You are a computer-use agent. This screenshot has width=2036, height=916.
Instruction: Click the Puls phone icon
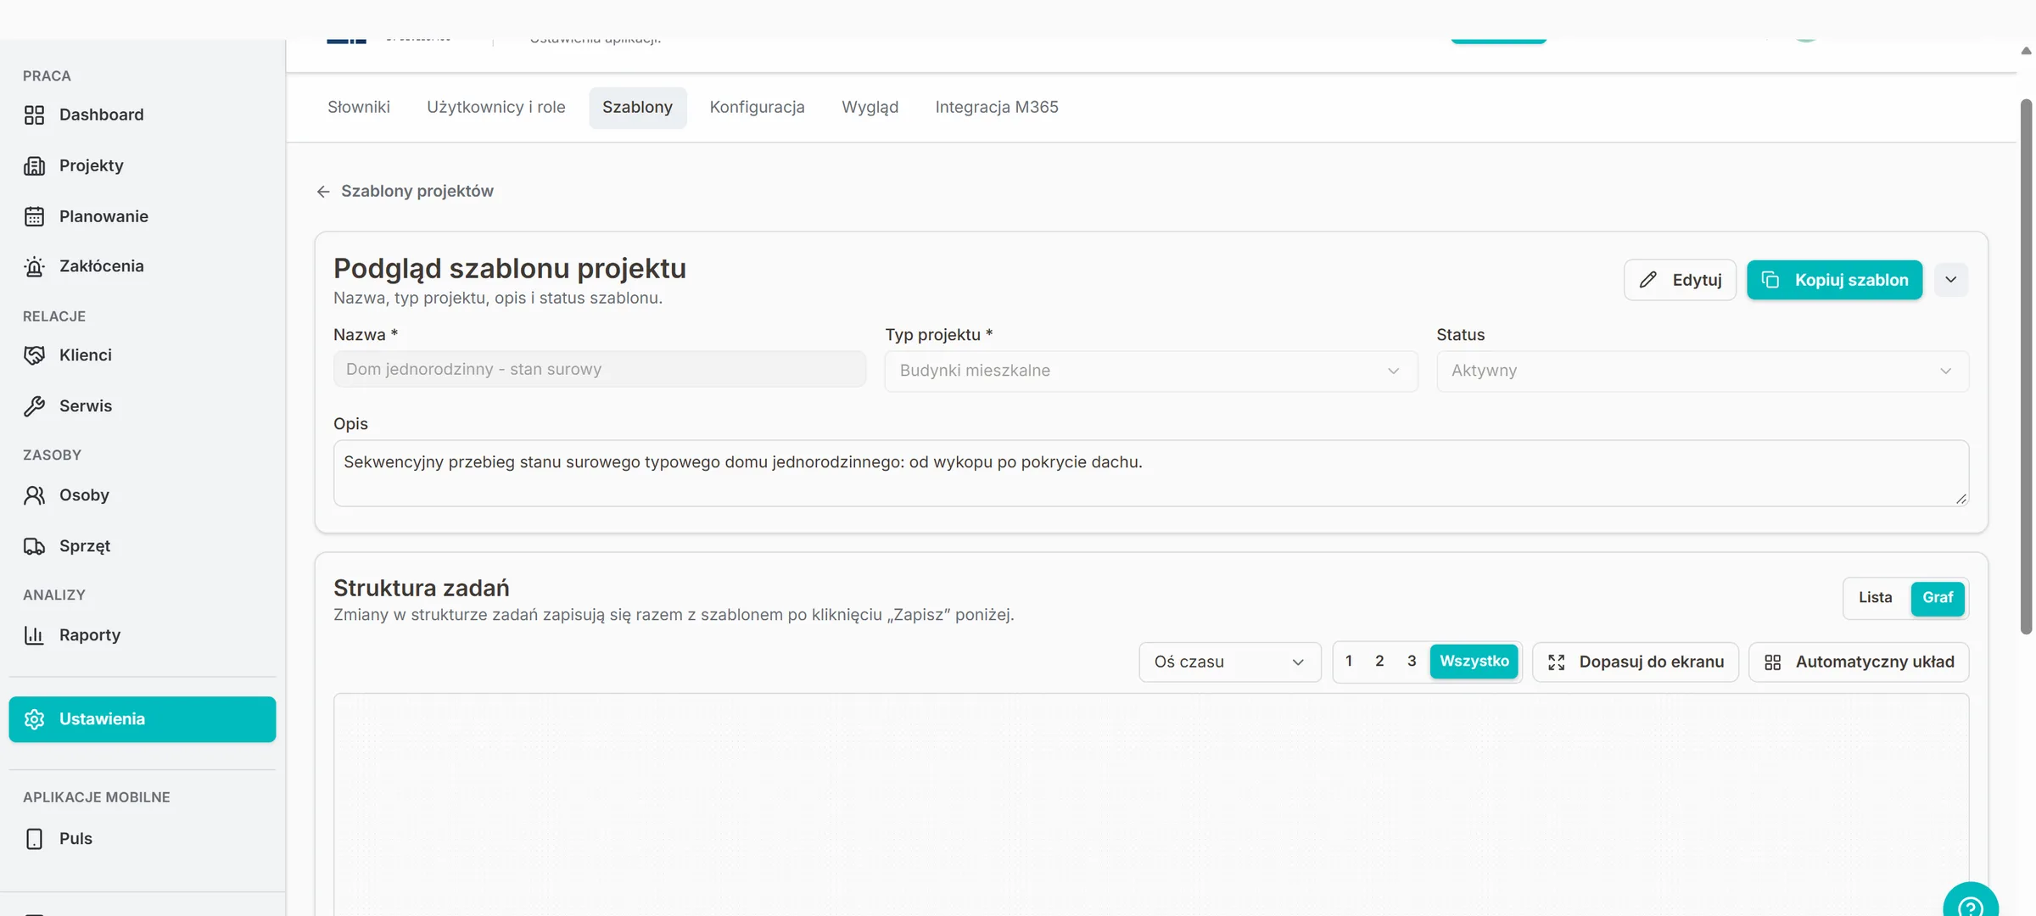tap(34, 839)
